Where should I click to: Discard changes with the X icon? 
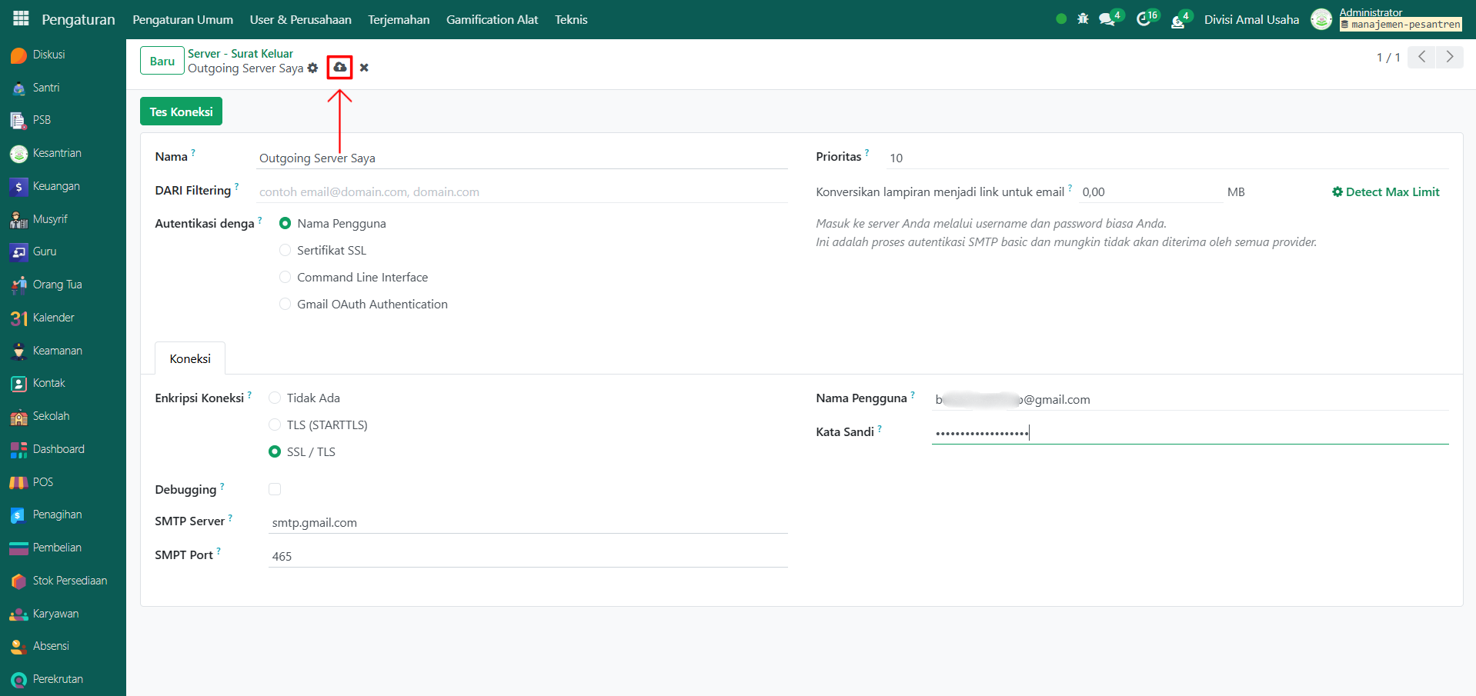(364, 68)
